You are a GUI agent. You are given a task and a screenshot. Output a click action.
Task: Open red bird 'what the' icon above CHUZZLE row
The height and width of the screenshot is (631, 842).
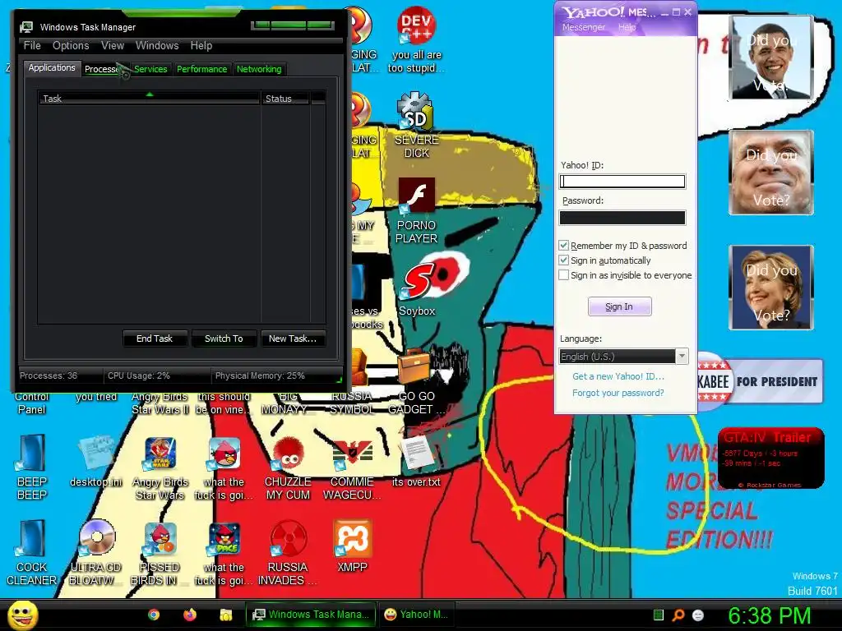click(x=224, y=454)
